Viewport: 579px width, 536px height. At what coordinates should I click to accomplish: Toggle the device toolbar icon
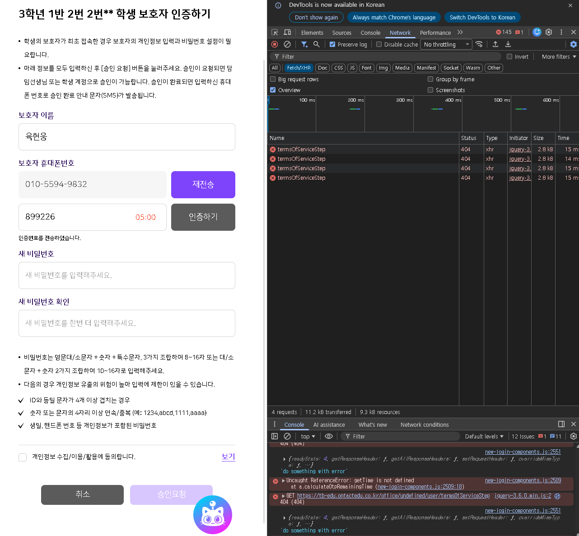tap(287, 33)
